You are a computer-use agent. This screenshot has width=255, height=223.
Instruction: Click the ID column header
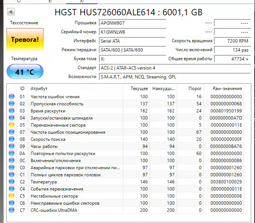22,89
